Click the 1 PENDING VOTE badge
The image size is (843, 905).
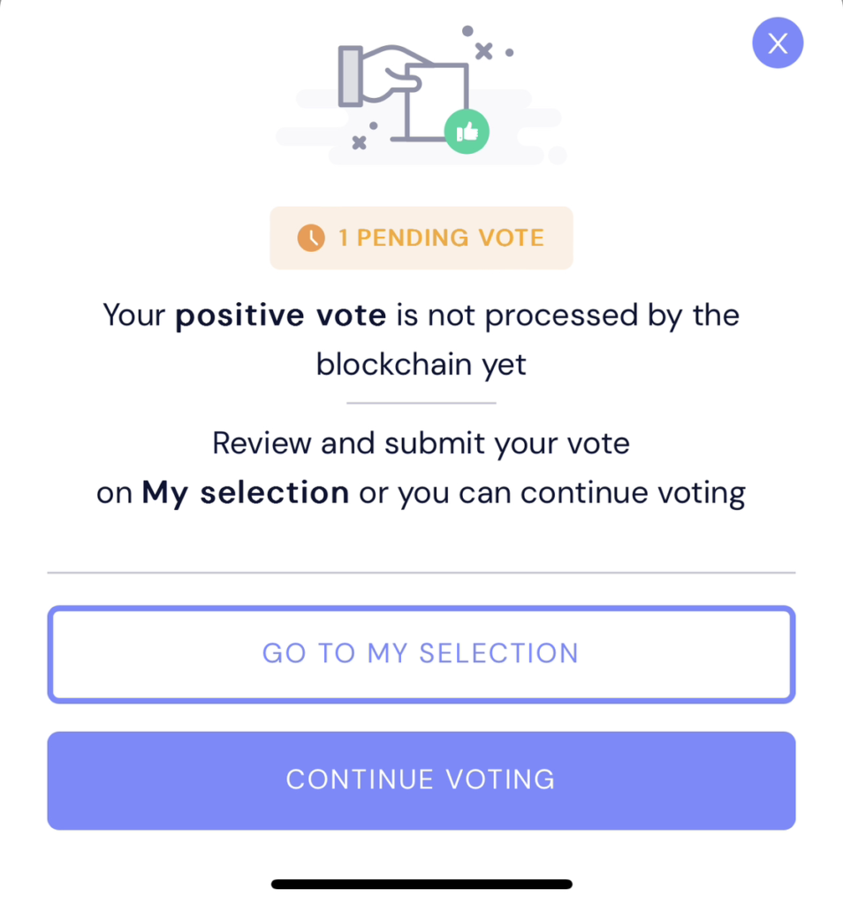click(x=421, y=237)
